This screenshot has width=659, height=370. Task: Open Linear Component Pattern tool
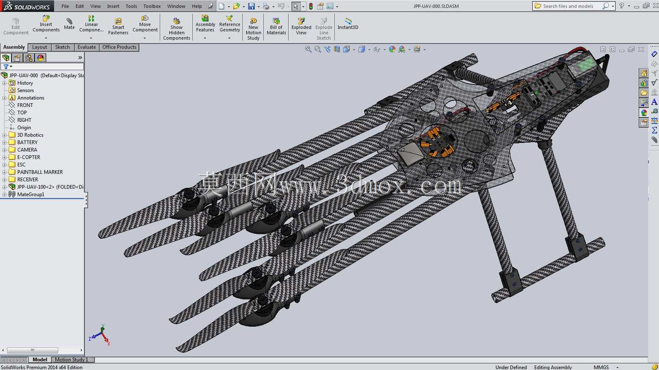tap(91, 24)
